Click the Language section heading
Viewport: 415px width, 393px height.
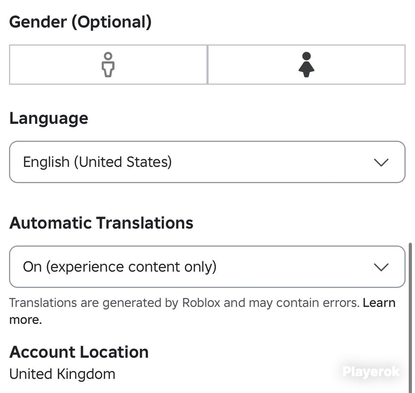(49, 118)
